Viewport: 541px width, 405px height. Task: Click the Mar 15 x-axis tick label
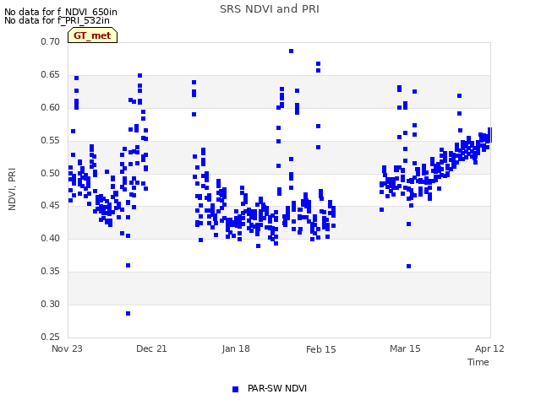click(x=405, y=348)
